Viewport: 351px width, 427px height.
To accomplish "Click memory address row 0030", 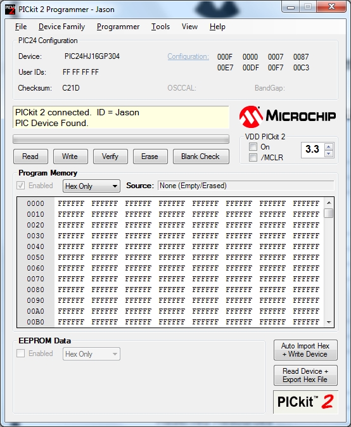I will point(35,236).
